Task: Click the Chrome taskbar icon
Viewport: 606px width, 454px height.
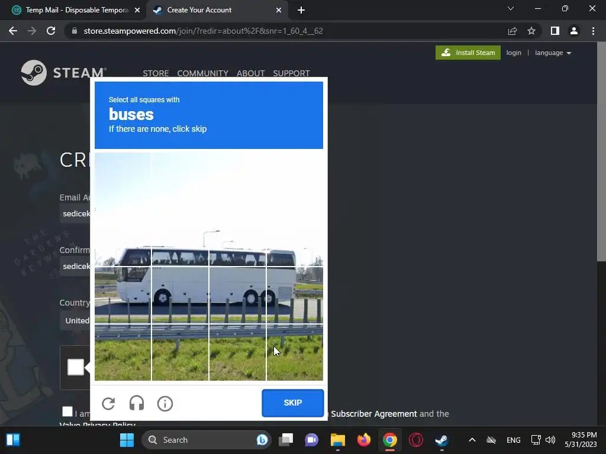Action: (389, 440)
